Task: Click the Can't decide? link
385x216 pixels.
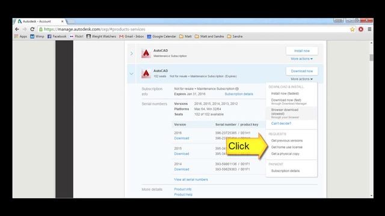Action: point(281,124)
